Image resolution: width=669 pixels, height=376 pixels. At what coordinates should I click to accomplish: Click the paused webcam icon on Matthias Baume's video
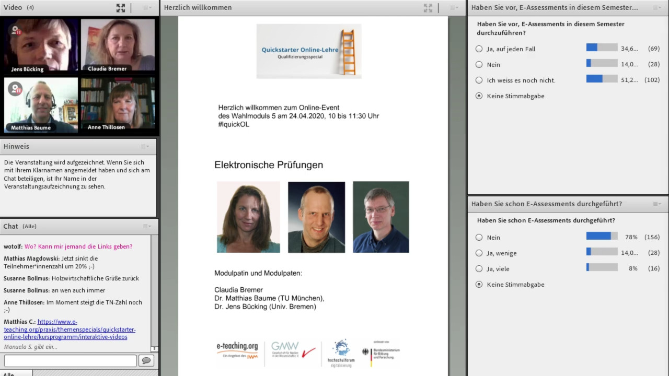click(15, 89)
